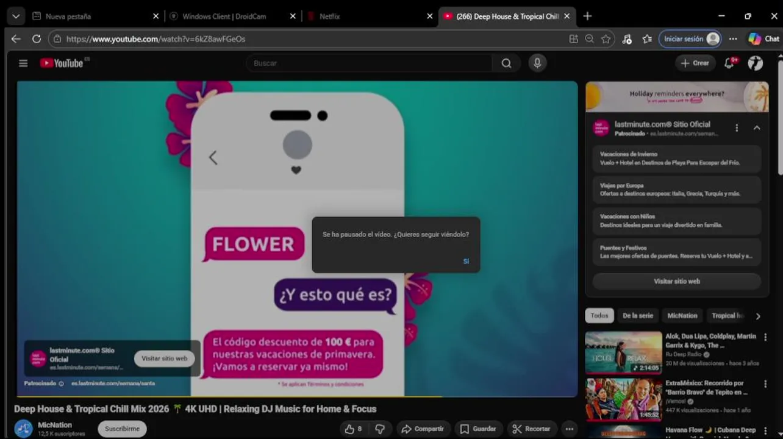Open YouTube notifications bell
The height and width of the screenshot is (439, 783).
tap(729, 63)
